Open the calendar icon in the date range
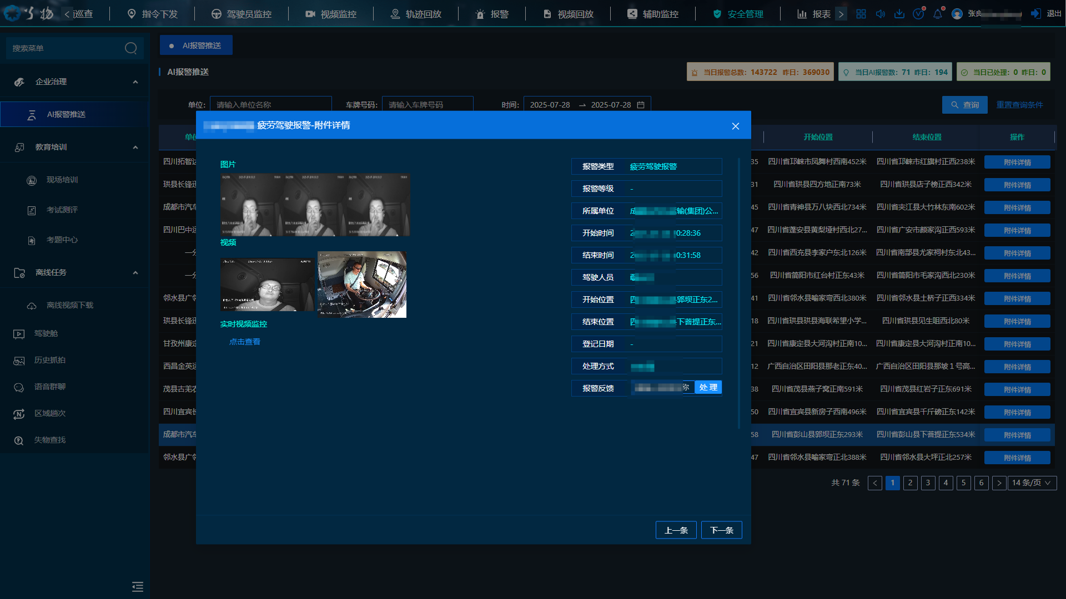Viewport: 1066px width, 599px height. coord(641,105)
